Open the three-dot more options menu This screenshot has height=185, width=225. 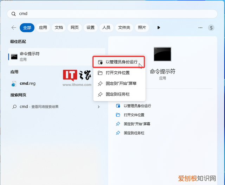(x=200, y=28)
